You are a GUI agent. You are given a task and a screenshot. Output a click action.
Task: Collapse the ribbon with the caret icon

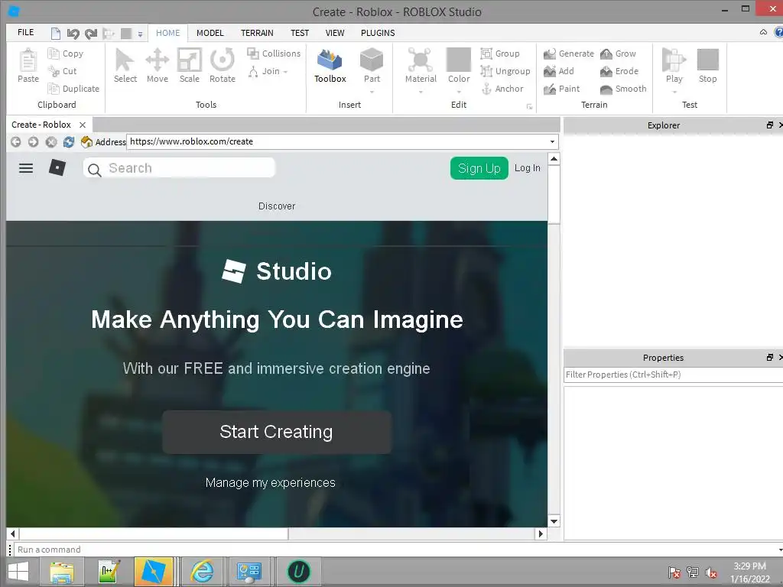coord(763,32)
